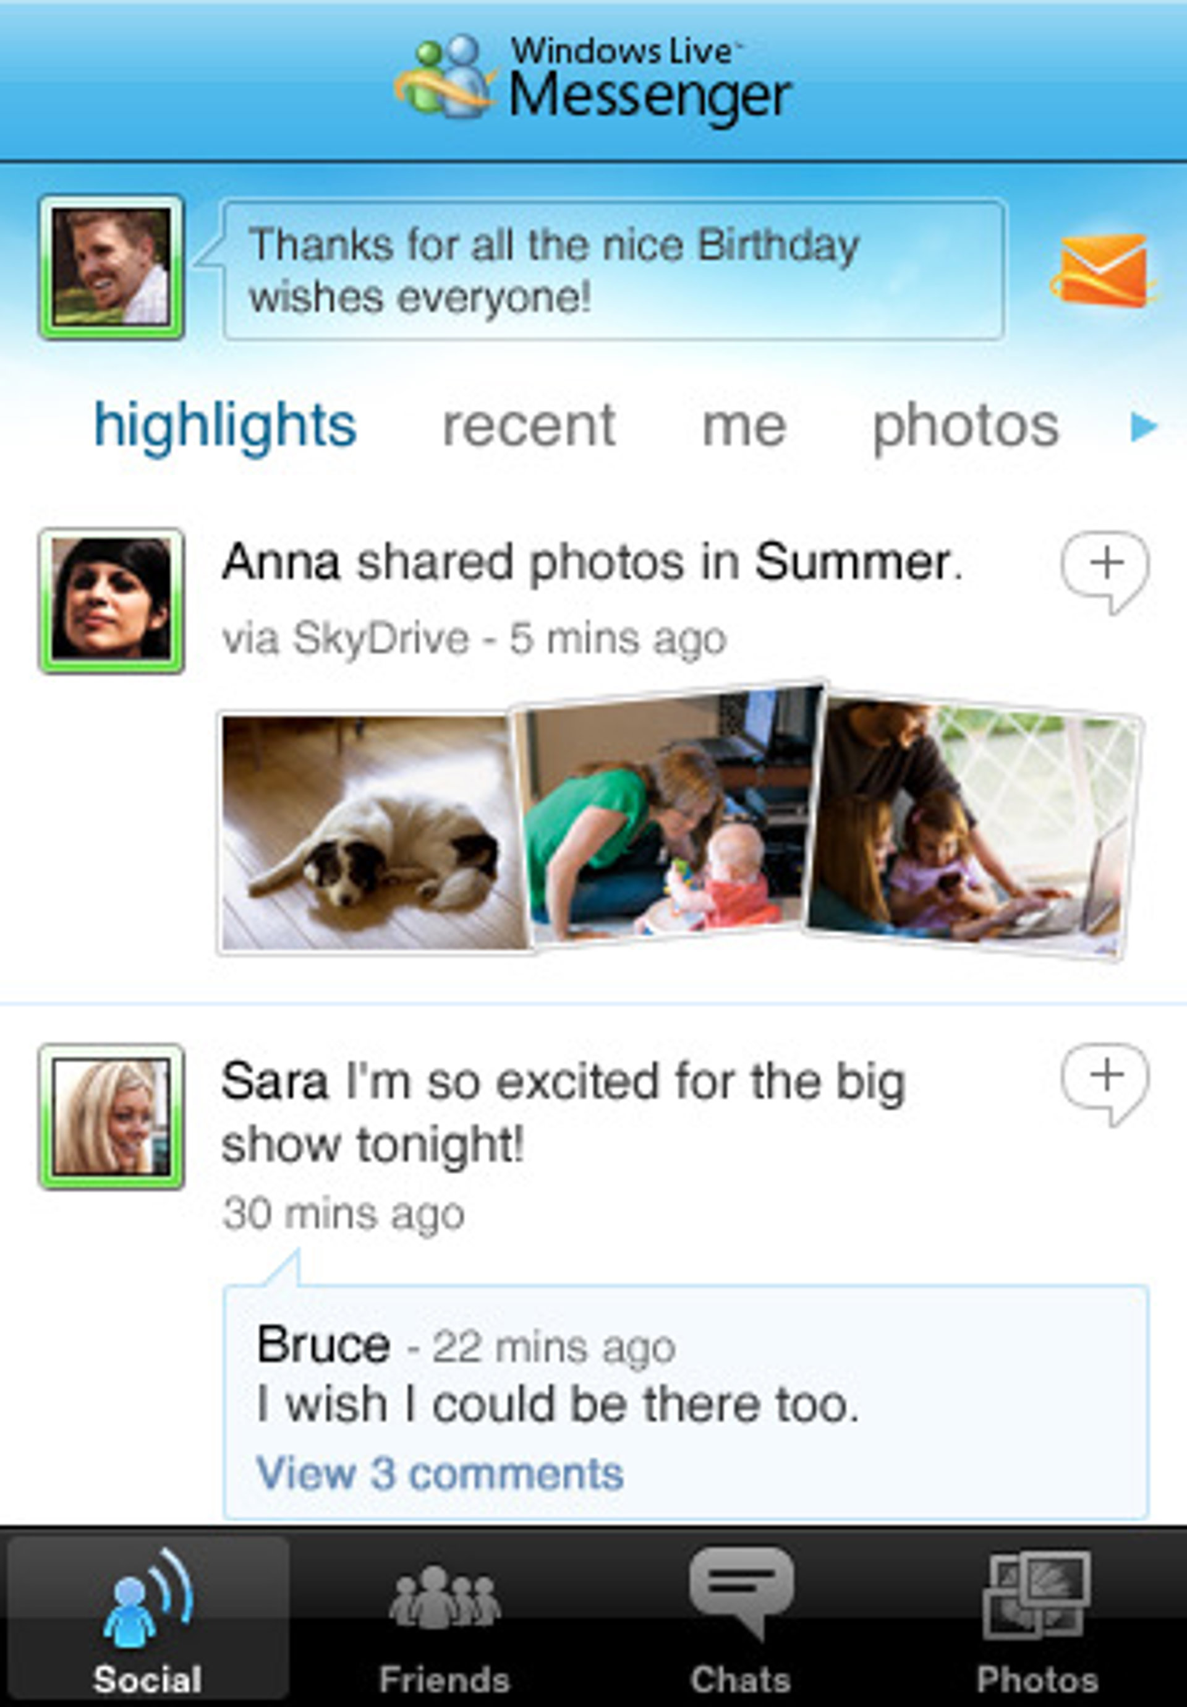
Task: Edit the birthday wishes status message
Action: [614, 270]
